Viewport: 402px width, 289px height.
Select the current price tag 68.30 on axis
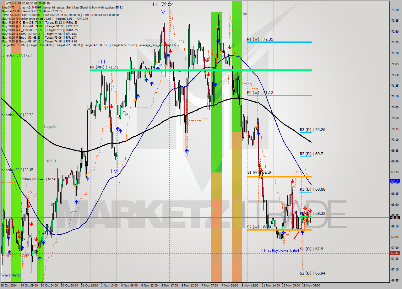pyautogui.click(x=395, y=217)
